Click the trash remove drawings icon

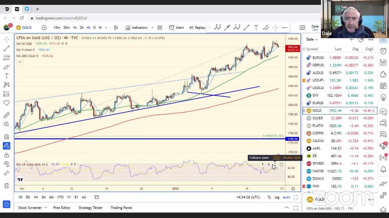6,185
